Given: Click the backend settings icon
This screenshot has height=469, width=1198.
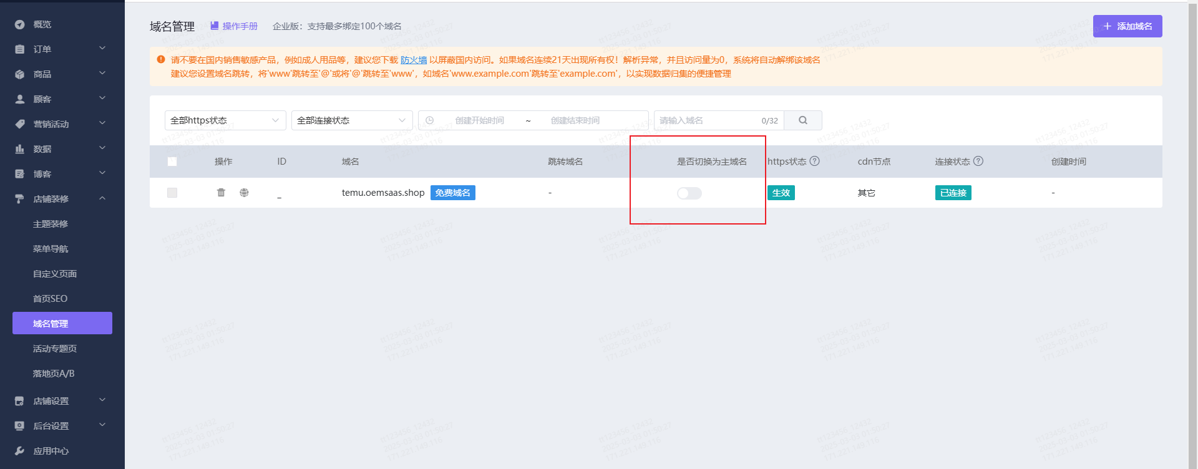Looking at the screenshot, I should pyautogui.click(x=19, y=426).
